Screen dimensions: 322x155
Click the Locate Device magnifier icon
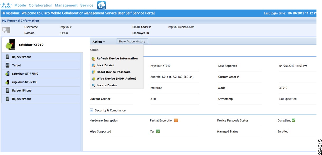[x=93, y=86]
